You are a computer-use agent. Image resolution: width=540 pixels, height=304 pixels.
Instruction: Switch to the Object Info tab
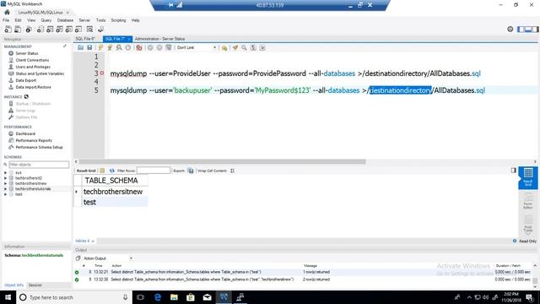coord(13,285)
